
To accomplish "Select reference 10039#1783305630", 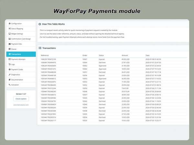I will pyautogui.click(x=48, y=108).
